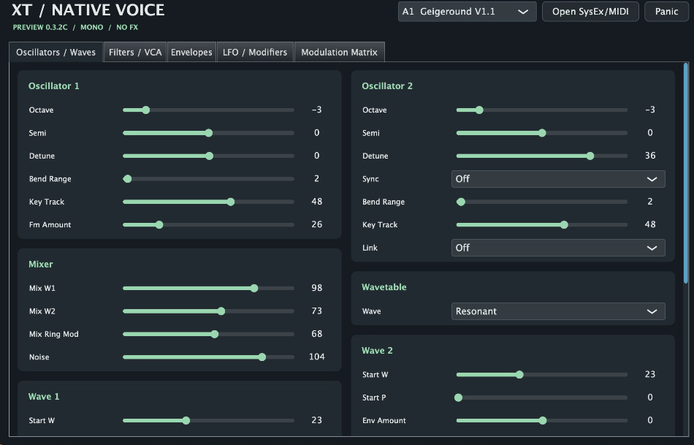Click the vertical scrollbar on the right edge

[x=686, y=173]
